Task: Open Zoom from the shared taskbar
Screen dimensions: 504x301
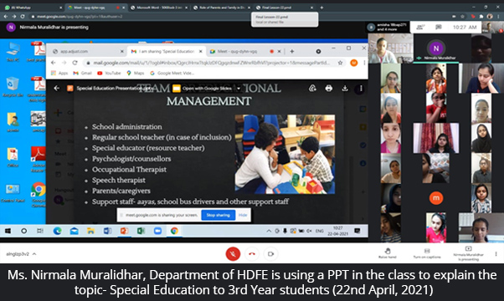Action: (157, 231)
